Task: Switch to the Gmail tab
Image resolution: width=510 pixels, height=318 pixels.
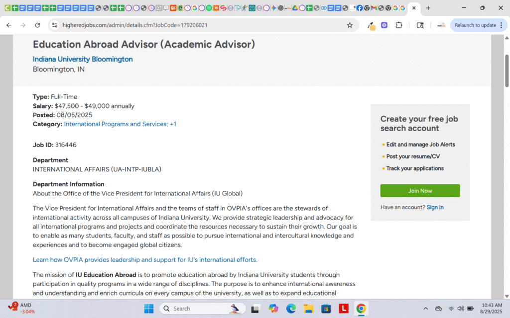Action: click(x=374, y=8)
